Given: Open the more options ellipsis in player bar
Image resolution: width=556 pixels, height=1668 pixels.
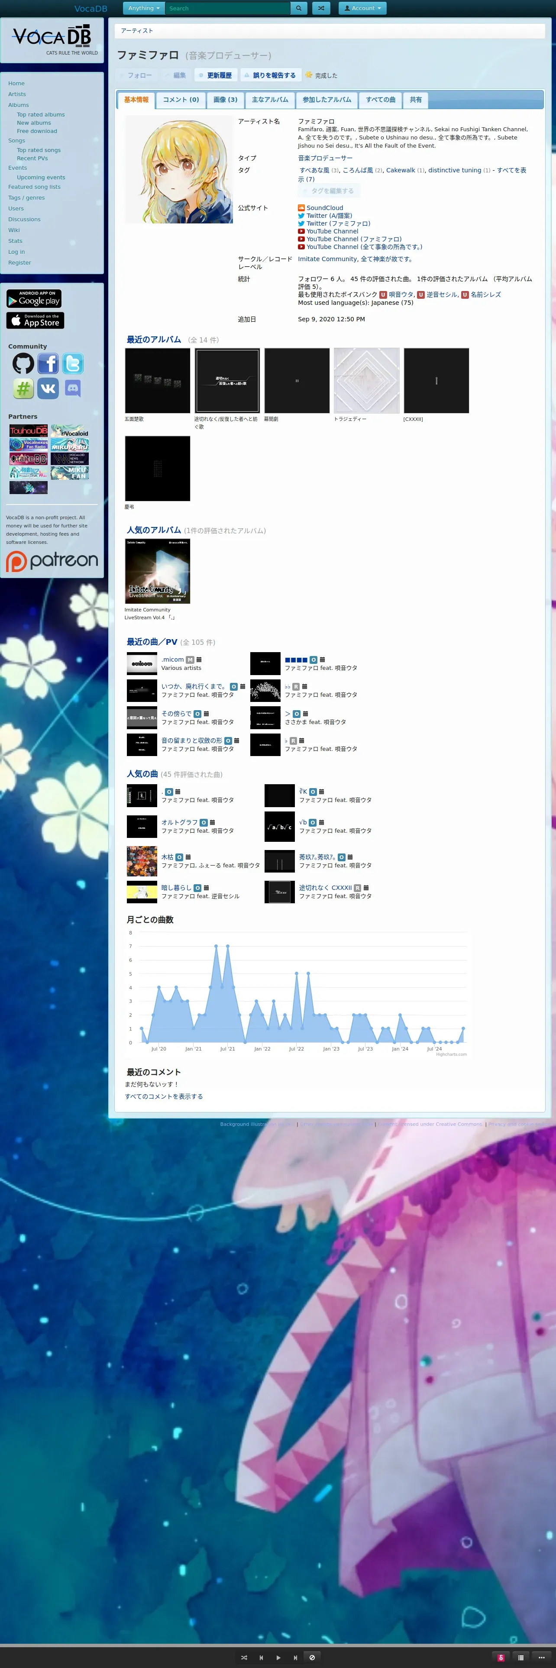Looking at the screenshot, I should pos(542,1658).
